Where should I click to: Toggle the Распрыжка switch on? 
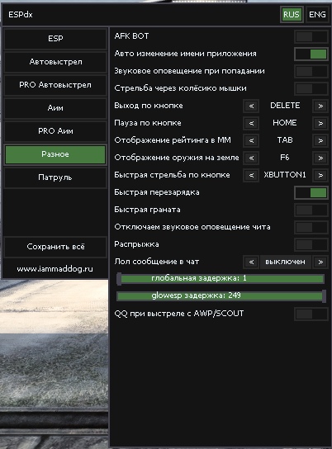311,244
